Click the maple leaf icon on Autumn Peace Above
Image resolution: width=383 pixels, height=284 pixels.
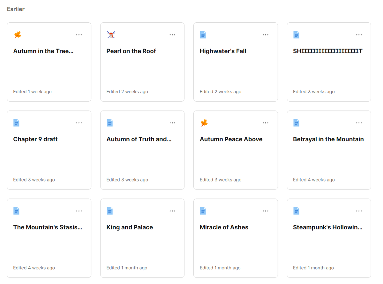click(204, 123)
